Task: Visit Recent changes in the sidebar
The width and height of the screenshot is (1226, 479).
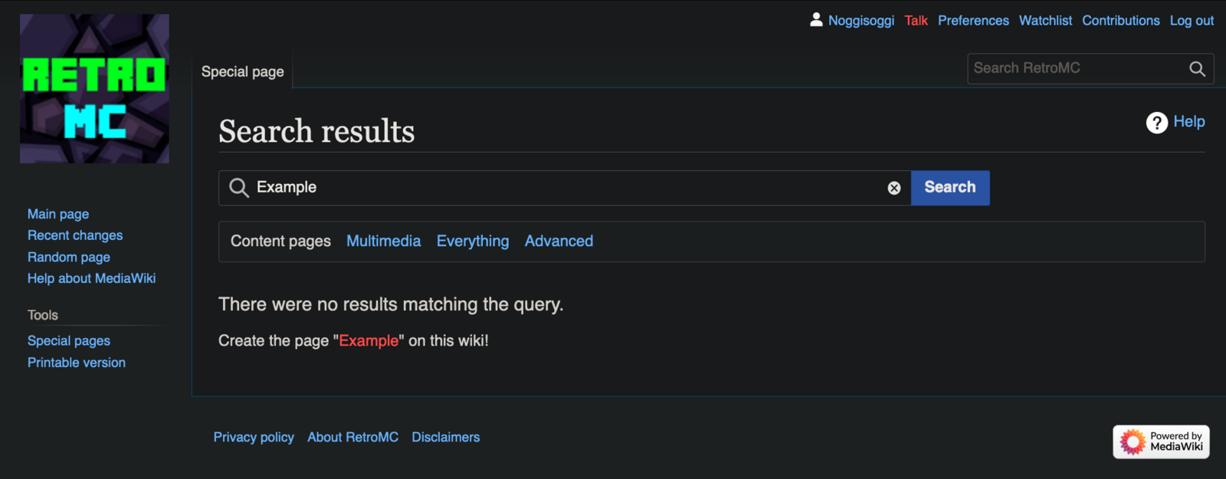Action: click(x=74, y=235)
